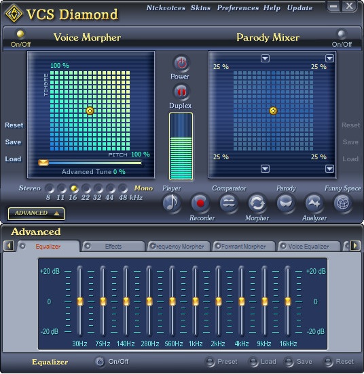This screenshot has width=364, height=374.
Task: Open top-right parody voice dropdown
Action: pos(329,58)
